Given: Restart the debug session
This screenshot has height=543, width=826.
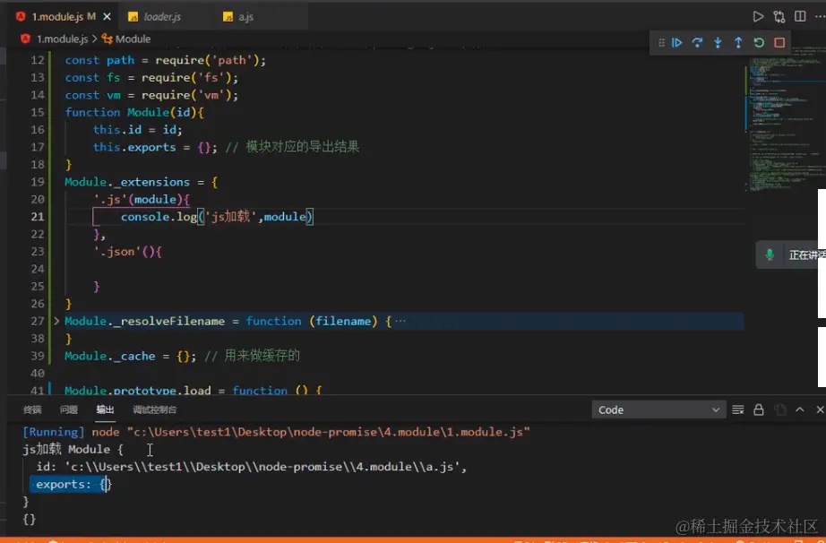Looking at the screenshot, I should (x=759, y=43).
